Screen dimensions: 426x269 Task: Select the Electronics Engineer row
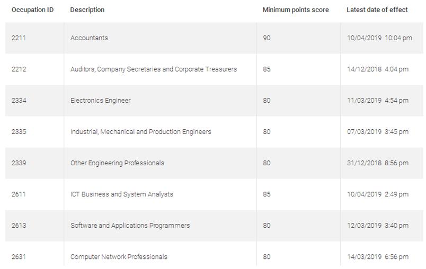click(x=100, y=101)
